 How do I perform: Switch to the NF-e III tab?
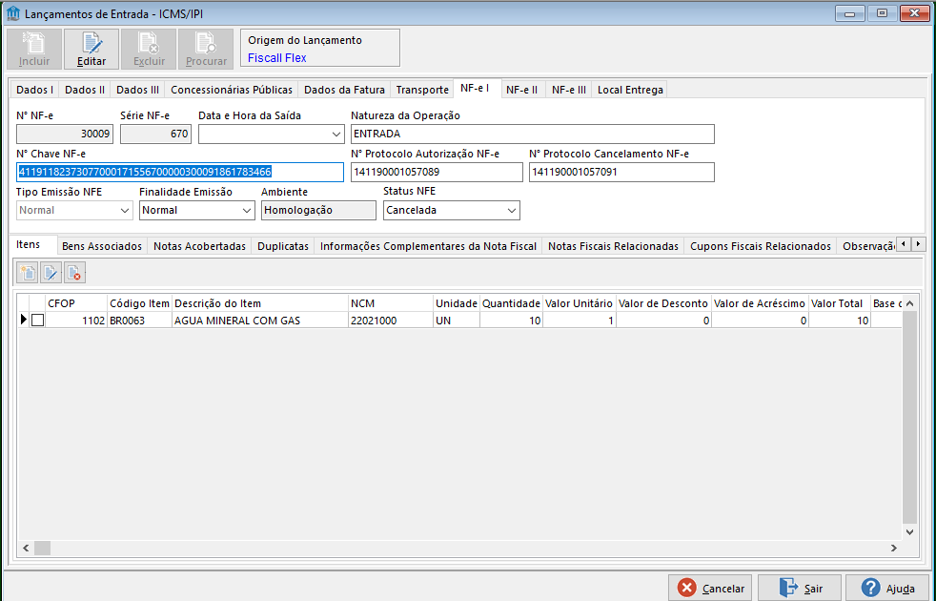click(x=569, y=90)
